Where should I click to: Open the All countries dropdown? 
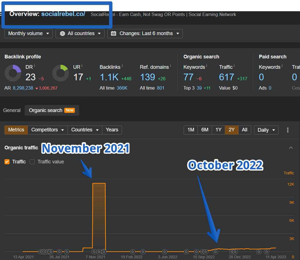coord(80,33)
